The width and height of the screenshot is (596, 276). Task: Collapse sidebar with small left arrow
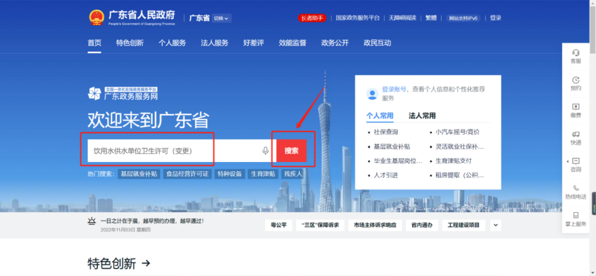(x=567, y=161)
